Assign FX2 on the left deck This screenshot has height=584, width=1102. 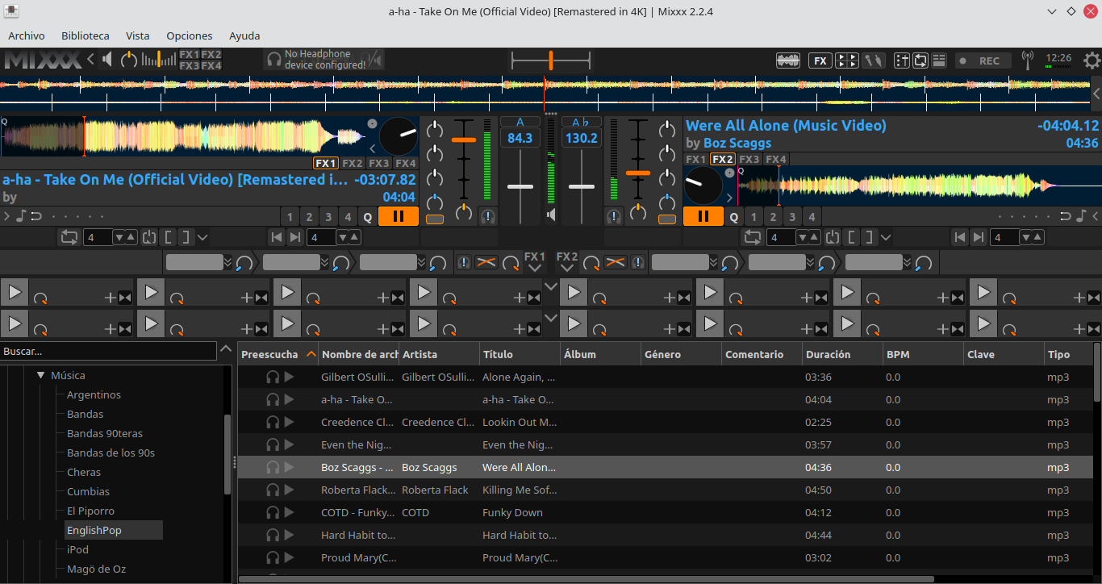click(x=353, y=163)
